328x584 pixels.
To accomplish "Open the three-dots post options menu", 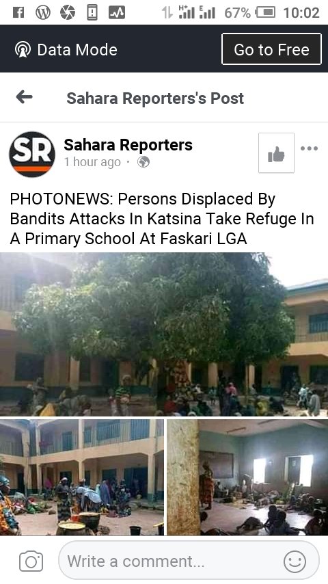I will point(309,148).
